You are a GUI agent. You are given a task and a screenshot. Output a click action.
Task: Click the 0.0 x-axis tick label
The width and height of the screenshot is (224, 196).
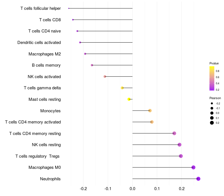132,189
